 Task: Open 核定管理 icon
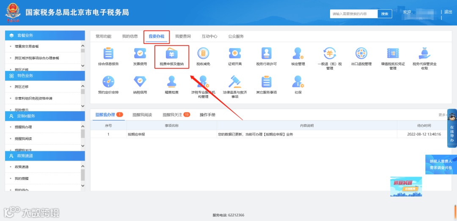pos(298,53)
